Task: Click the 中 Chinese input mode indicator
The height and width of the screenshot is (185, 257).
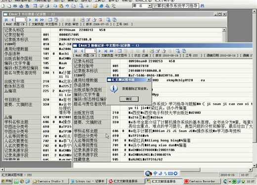Action: coord(155,173)
